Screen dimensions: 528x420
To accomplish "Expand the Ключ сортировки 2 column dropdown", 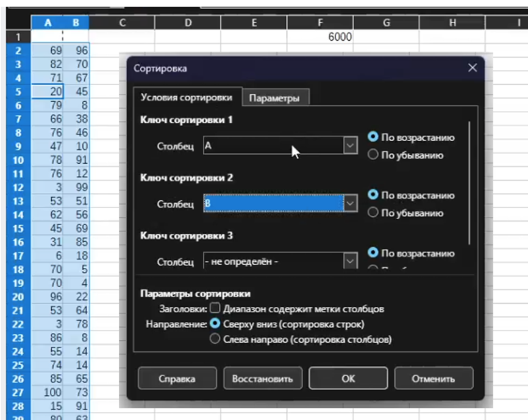I will pos(349,203).
